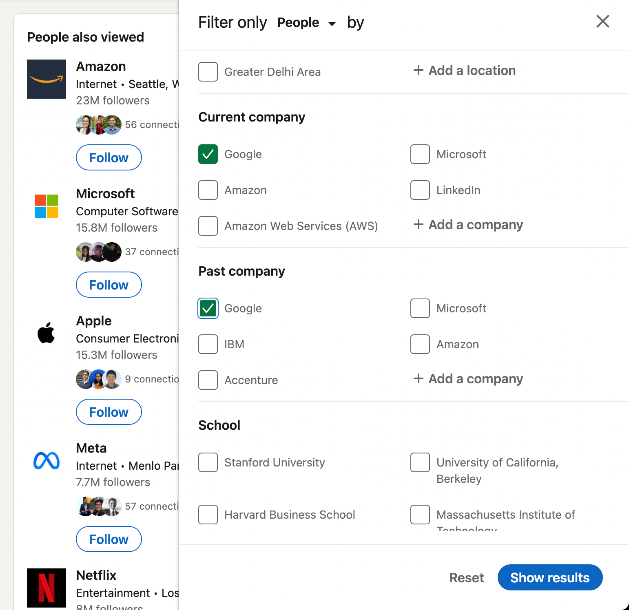Check IBM under Past company
The image size is (629, 610).
click(208, 344)
